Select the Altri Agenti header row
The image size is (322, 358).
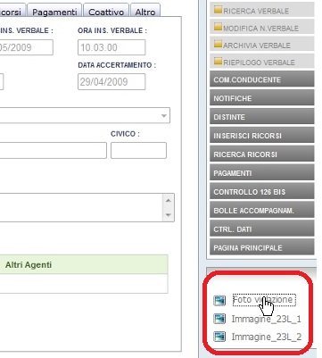click(84, 264)
